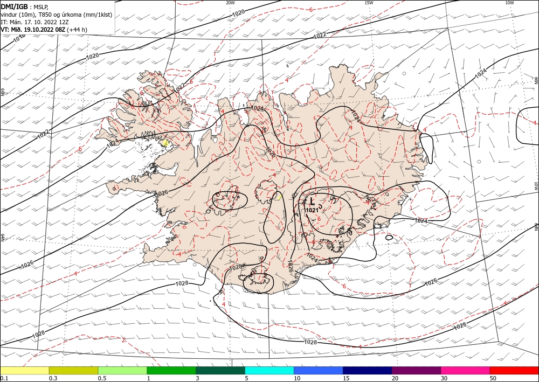Screen dimensions: 539x382
Task: Click the yellow 0.1–0.3 legend swatch
Action: pos(24,370)
